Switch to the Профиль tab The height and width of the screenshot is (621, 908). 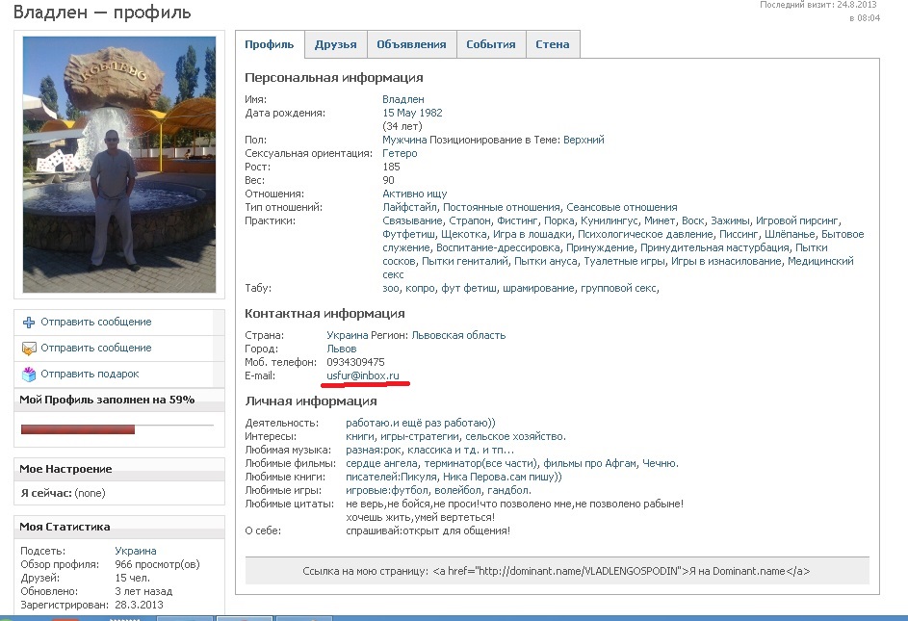coord(270,44)
